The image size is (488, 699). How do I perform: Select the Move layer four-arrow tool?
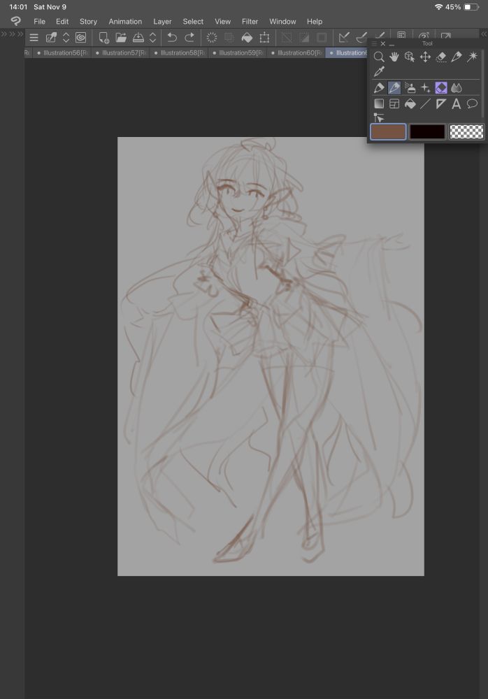tap(425, 57)
